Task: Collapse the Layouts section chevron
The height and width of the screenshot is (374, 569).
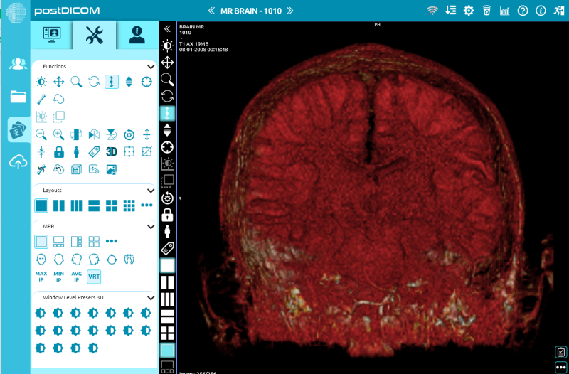Action: (150, 191)
